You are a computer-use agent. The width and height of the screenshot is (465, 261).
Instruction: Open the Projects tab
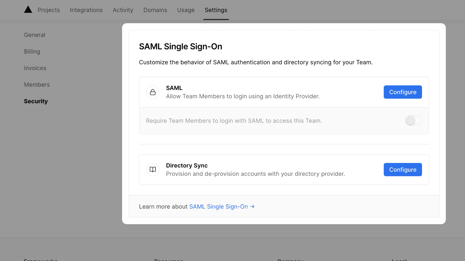click(x=49, y=10)
